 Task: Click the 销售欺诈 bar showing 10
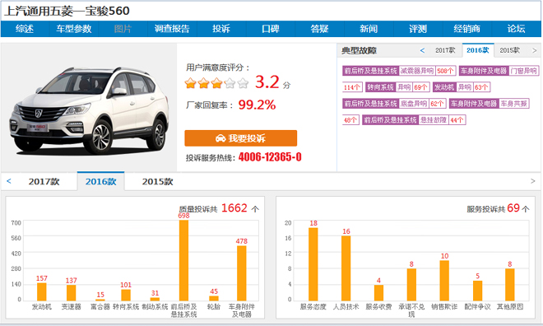point(444,281)
